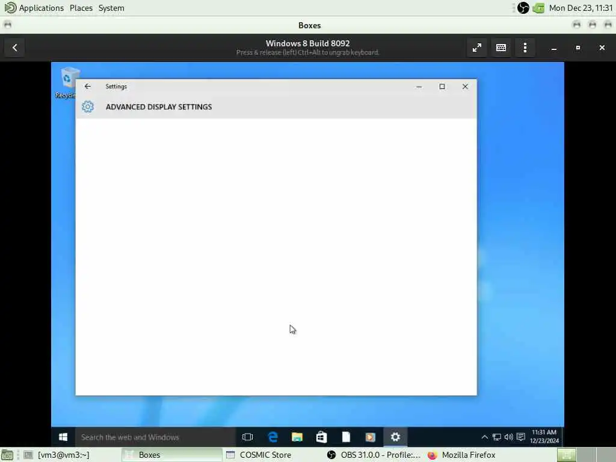The image size is (616, 462).
Task: Open the blank document taskbar icon
Action: point(346,437)
